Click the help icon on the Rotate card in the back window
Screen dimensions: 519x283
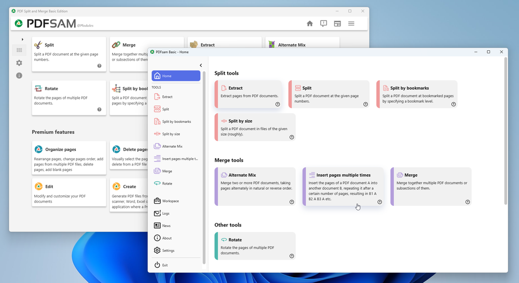[x=99, y=109]
